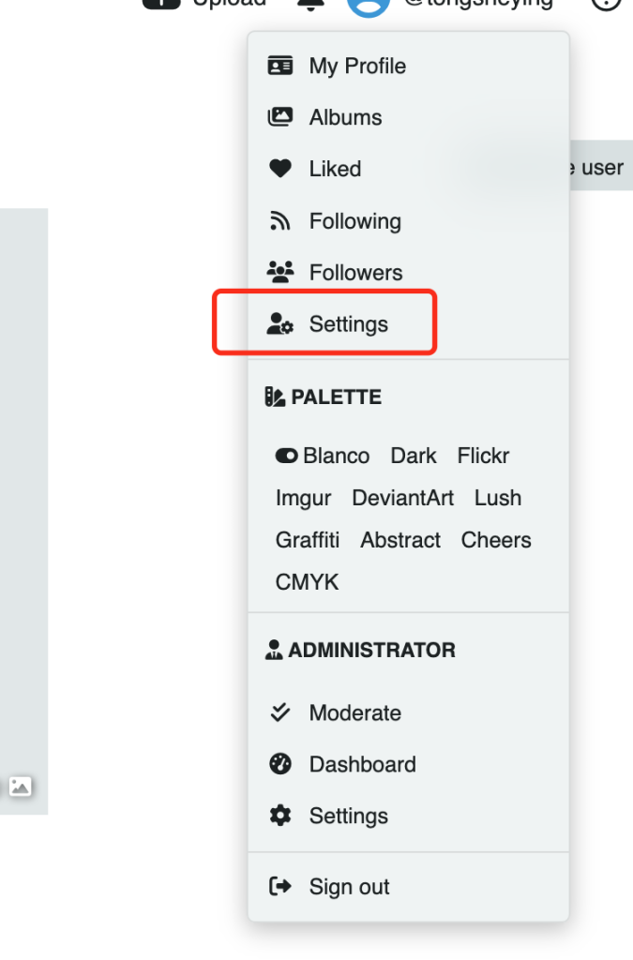
Task: Sign out of the account
Action: tap(349, 887)
